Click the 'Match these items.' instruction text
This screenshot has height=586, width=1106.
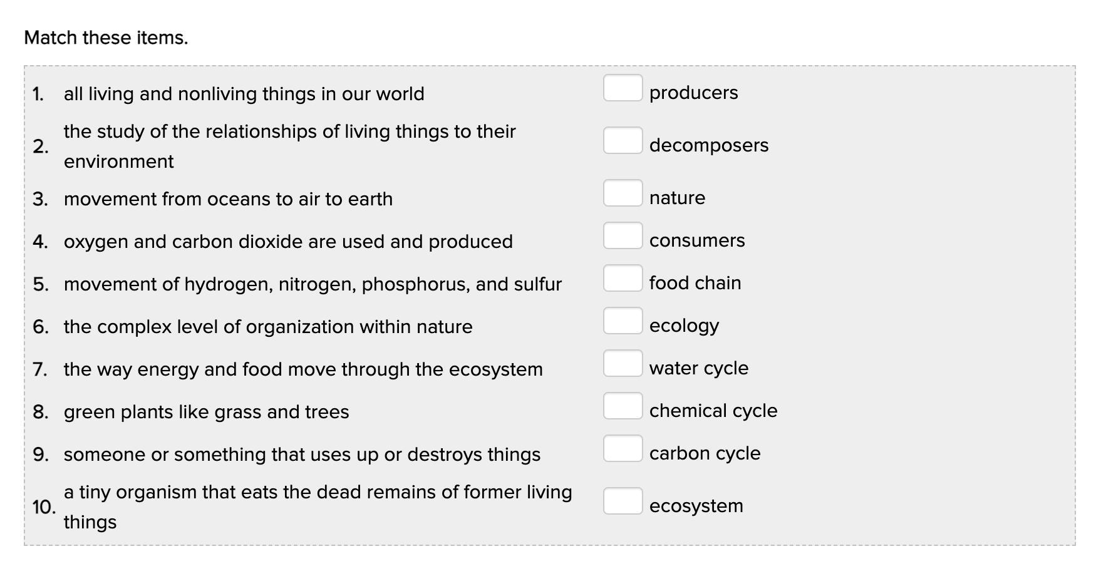[x=106, y=38]
